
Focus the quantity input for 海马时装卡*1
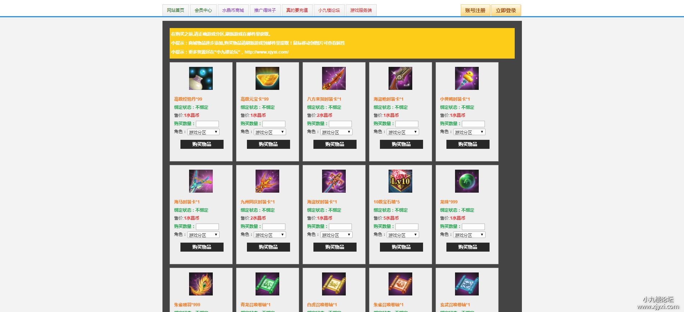pyautogui.click(x=207, y=227)
